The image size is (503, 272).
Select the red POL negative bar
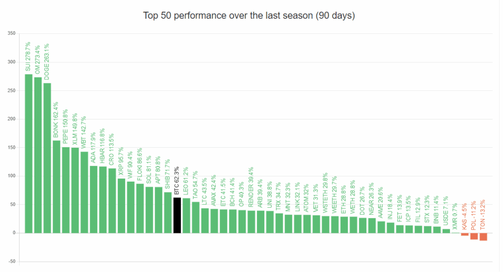coord(474,236)
